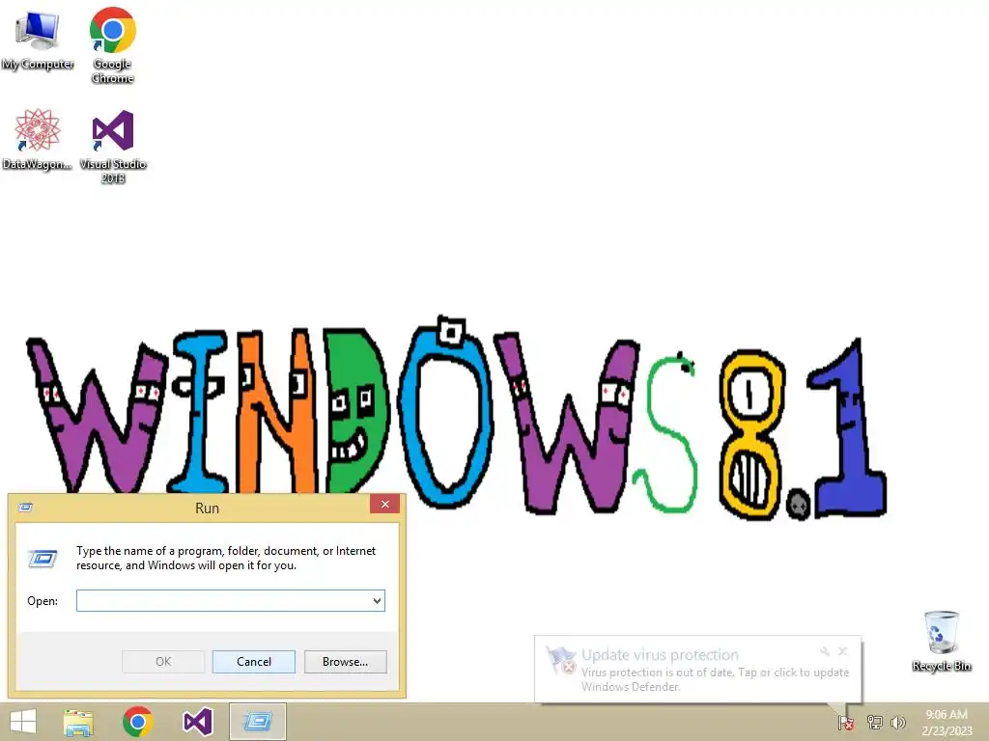This screenshot has width=989, height=741.
Task: Select the Google Chrome desktop shortcut
Action: coord(112,45)
